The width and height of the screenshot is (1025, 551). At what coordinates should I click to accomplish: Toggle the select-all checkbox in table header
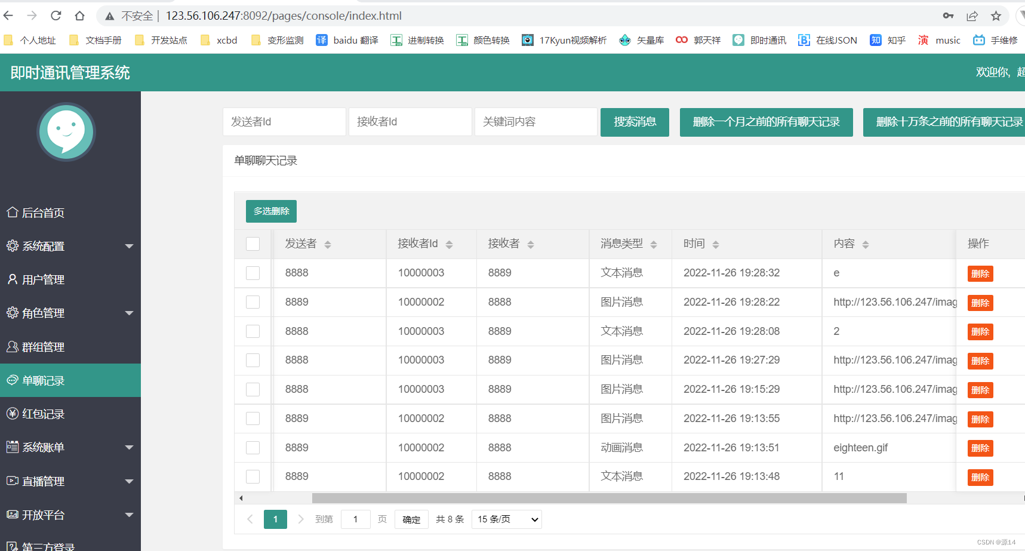[253, 244]
